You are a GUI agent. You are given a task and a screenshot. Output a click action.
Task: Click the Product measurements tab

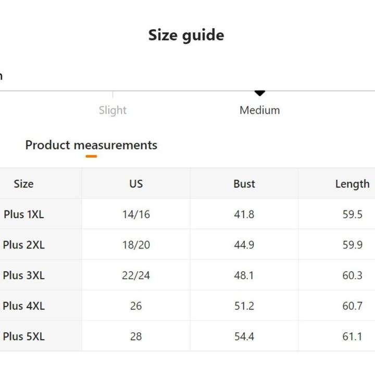(91, 145)
